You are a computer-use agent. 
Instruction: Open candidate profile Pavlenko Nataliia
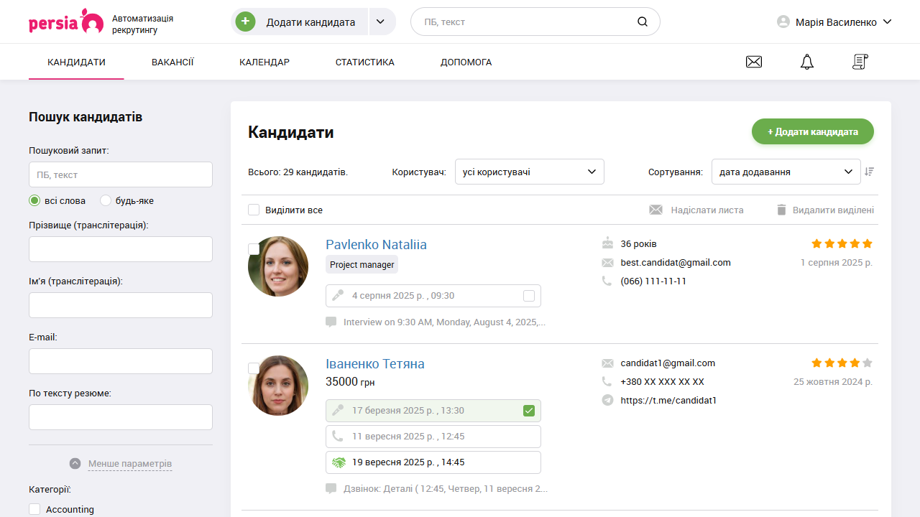(376, 245)
